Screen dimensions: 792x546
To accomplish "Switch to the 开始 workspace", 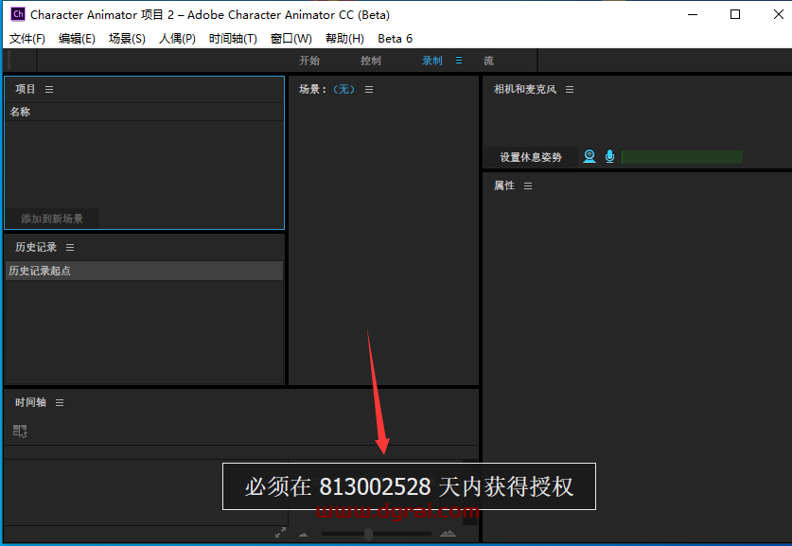I will pos(309,61).
